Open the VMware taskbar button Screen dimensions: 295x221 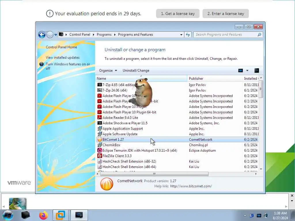[60, 215]
